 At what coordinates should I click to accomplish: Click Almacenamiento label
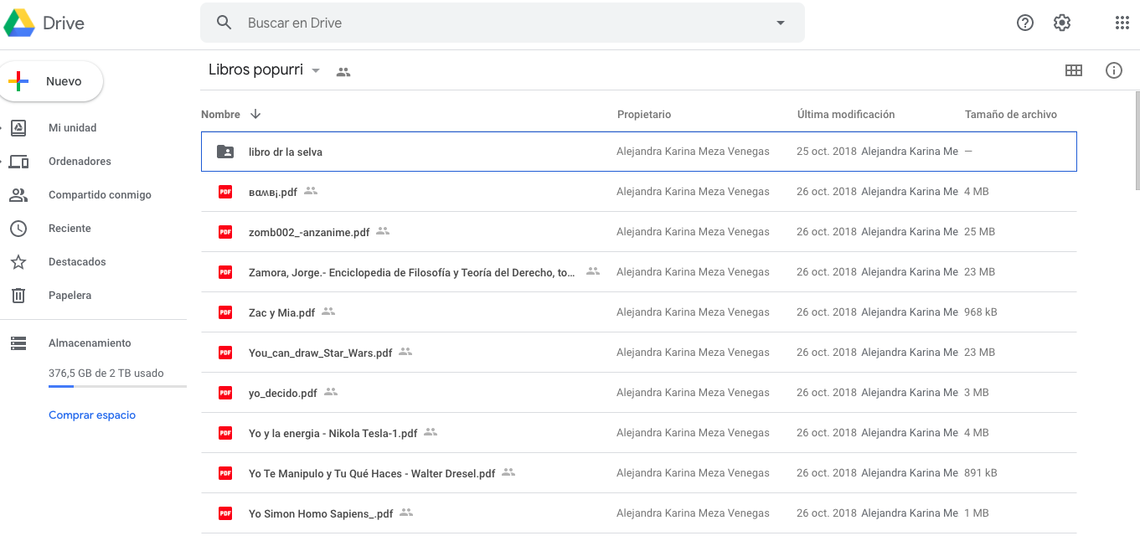(90, 343)
